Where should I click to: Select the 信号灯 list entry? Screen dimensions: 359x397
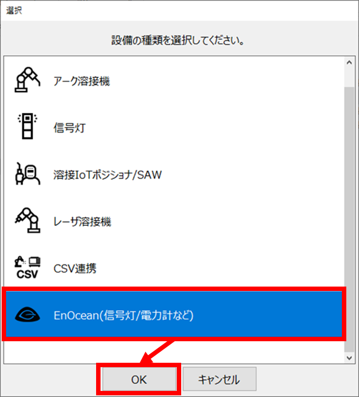(x=174, y=127)
